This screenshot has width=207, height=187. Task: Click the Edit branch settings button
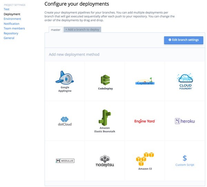(x=184, y=40)
